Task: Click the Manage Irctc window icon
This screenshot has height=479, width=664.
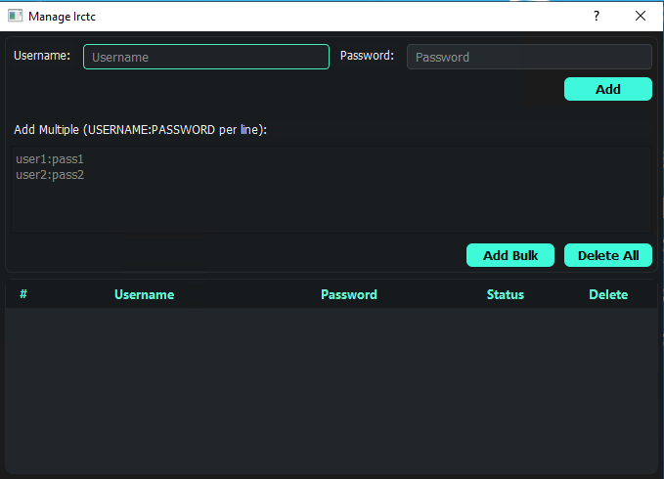Action: click(x=16, y=16)
